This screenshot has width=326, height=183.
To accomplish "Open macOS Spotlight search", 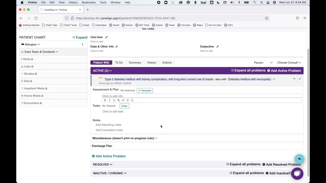I will [x=262, y=3].
